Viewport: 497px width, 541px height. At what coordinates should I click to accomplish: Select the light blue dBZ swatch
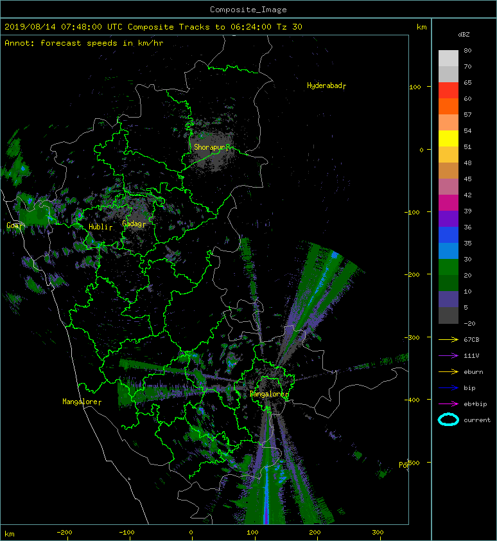[448, 251]
